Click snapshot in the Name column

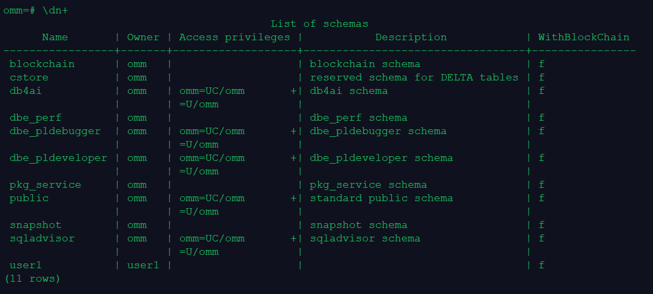coord(35,225)
